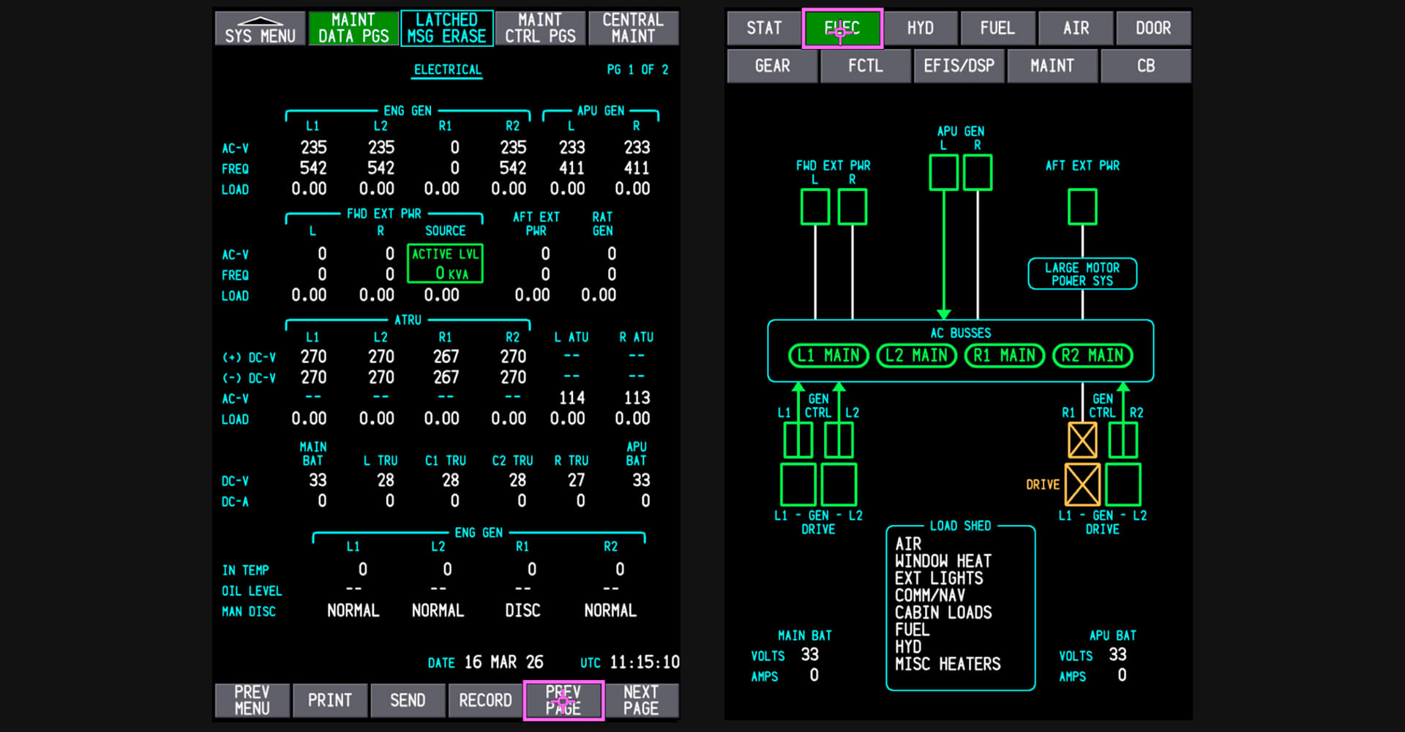Open the MAINT page on right display
Viewport: 1405px width, 732px height.
coord(1052,66)
